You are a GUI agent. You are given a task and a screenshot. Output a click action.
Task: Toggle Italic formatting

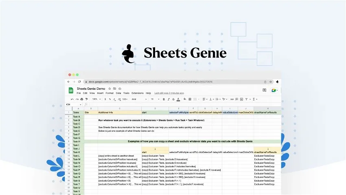click(x=169, y=99)
